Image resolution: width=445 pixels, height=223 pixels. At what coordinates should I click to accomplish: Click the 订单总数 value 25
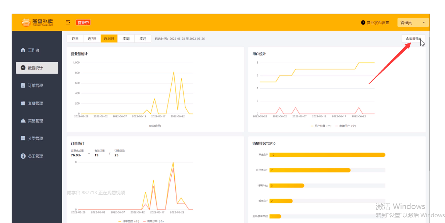coord(116,155)
